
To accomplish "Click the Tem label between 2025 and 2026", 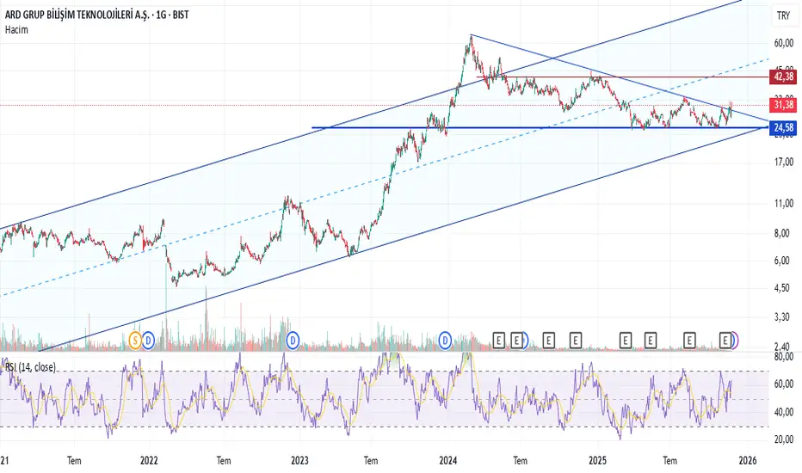I will tap(670, 461).
